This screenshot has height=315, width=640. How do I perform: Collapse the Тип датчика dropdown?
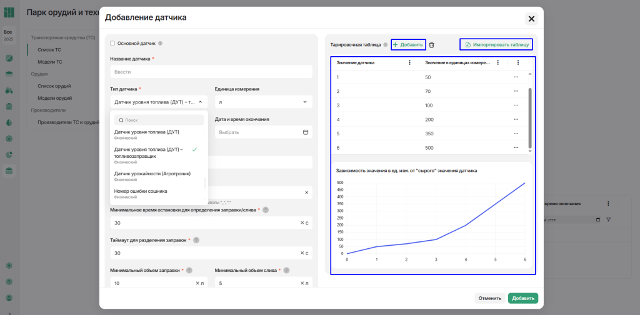[201, 102]
